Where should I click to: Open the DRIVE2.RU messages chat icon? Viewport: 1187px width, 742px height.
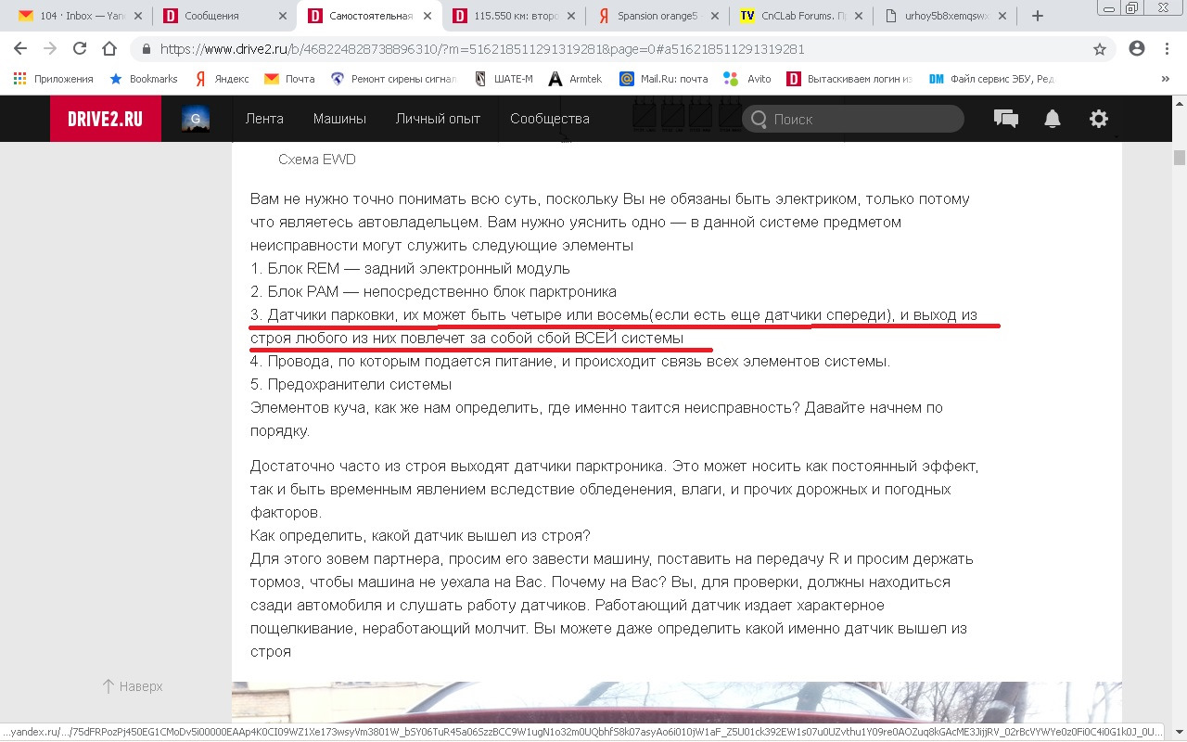click(1005, 119)
